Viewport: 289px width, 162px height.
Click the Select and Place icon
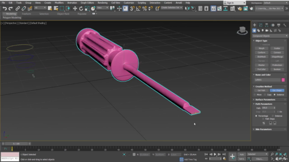(93, 9)
